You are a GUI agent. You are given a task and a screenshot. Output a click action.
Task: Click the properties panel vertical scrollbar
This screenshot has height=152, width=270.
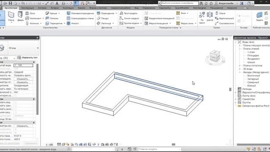38,89
